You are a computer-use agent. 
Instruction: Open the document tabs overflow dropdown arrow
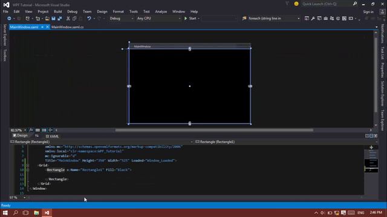[x=377, y=27]
